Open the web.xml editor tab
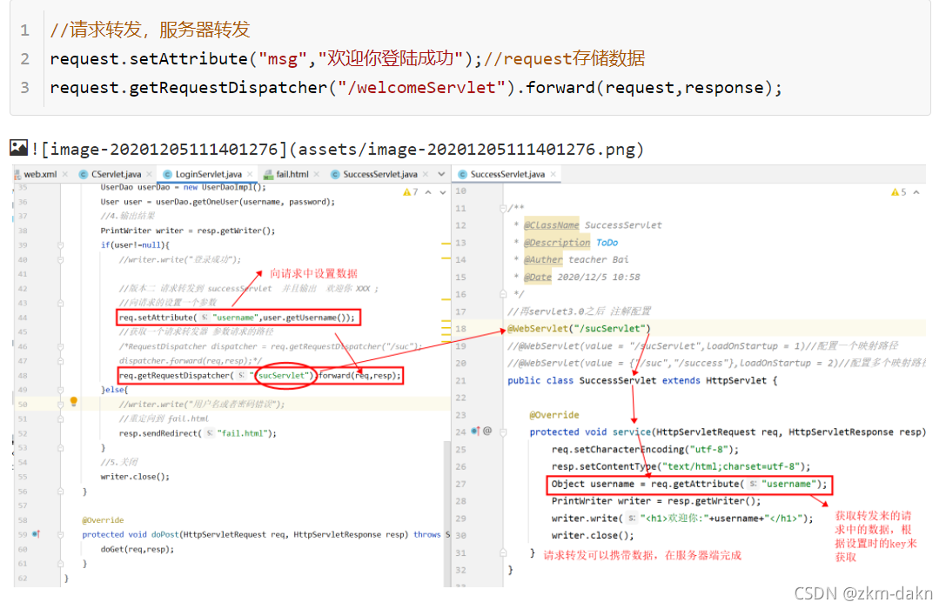 (x=40, y=174)
